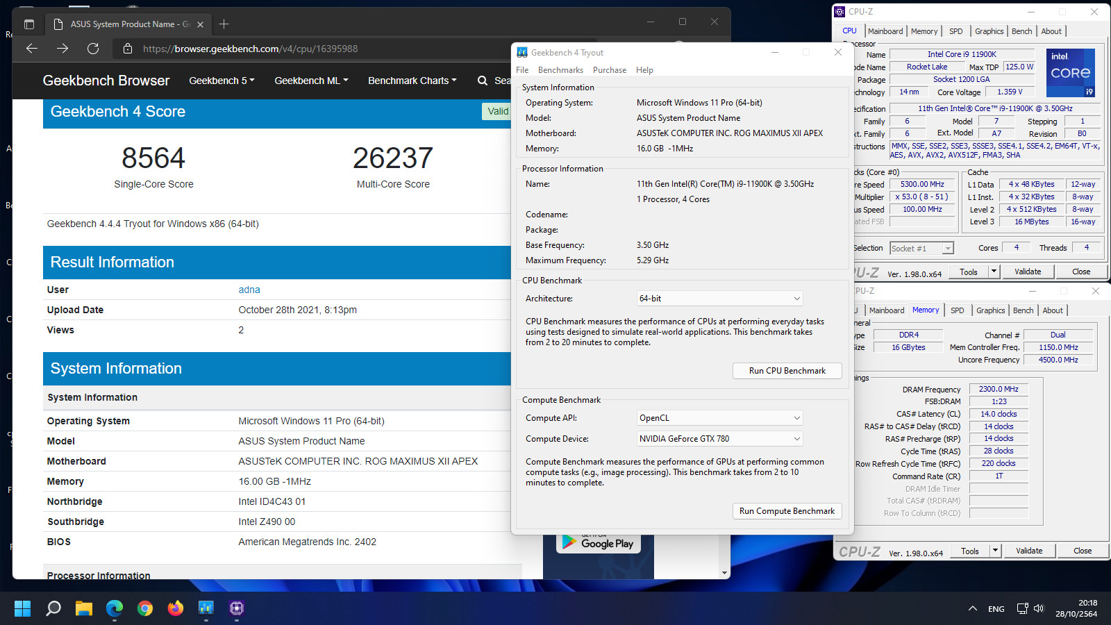Open the taskbar clock and date

[1076, 608]
